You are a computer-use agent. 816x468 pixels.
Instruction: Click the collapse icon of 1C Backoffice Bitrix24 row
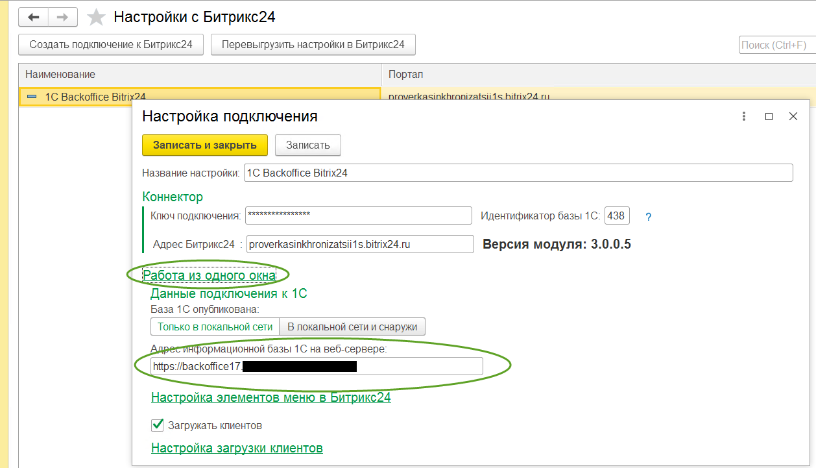[31, 97]
